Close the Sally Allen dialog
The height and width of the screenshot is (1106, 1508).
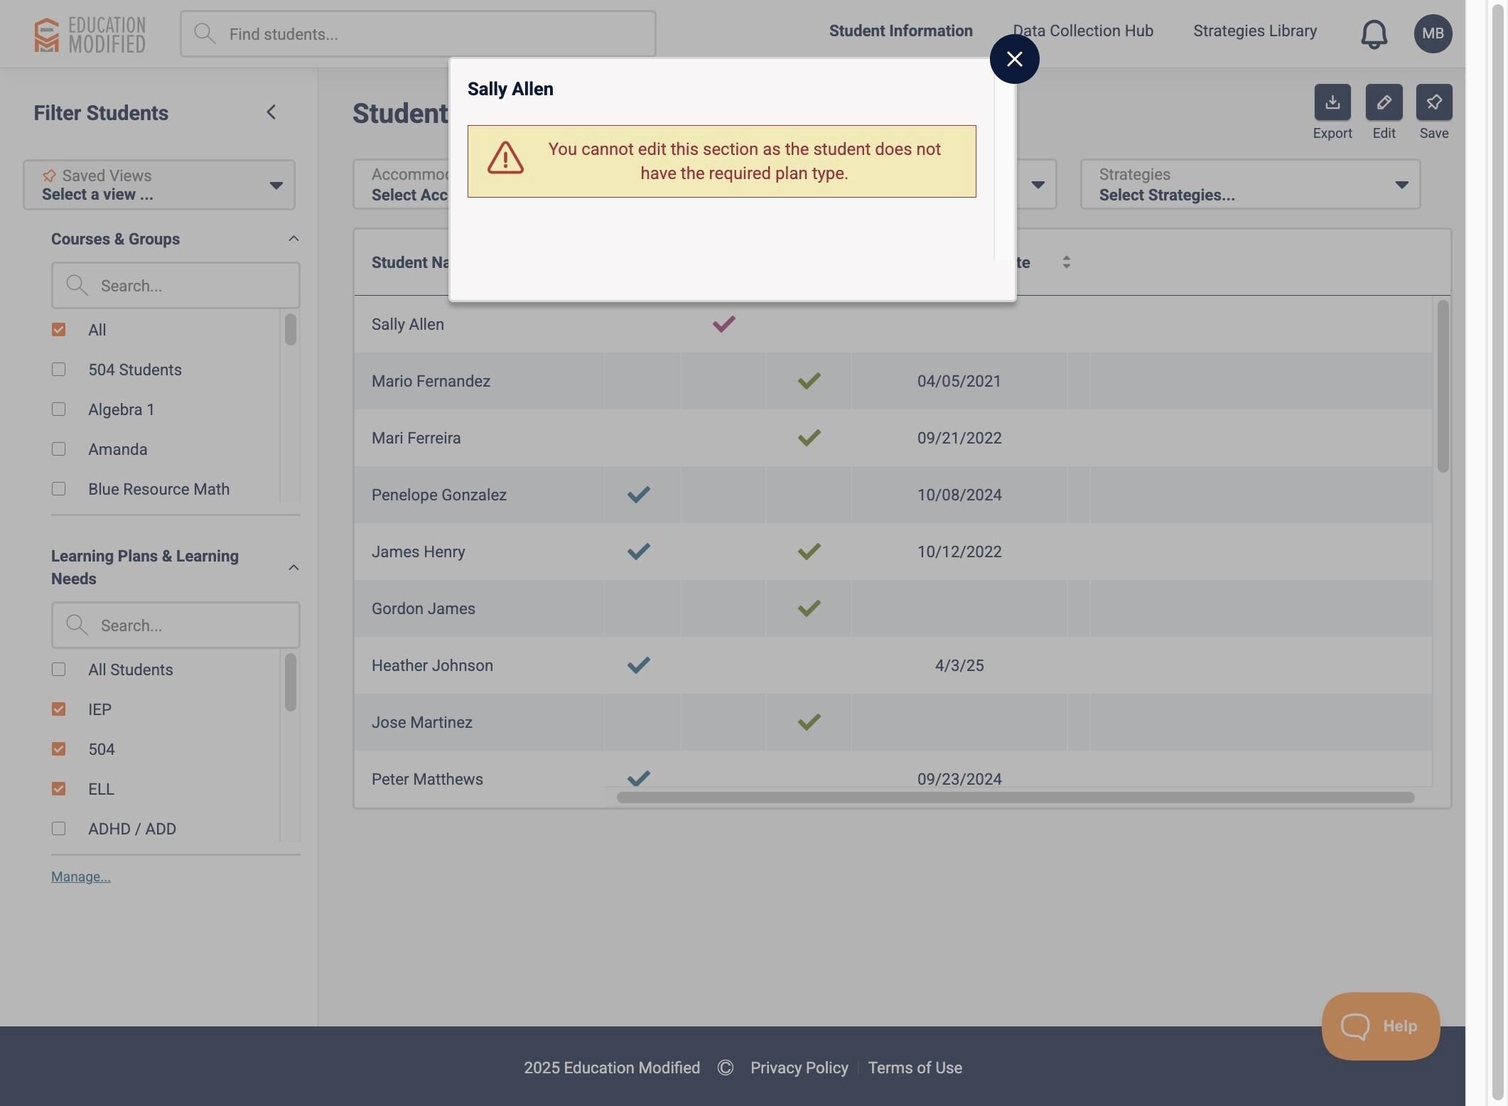point(1014,59)
